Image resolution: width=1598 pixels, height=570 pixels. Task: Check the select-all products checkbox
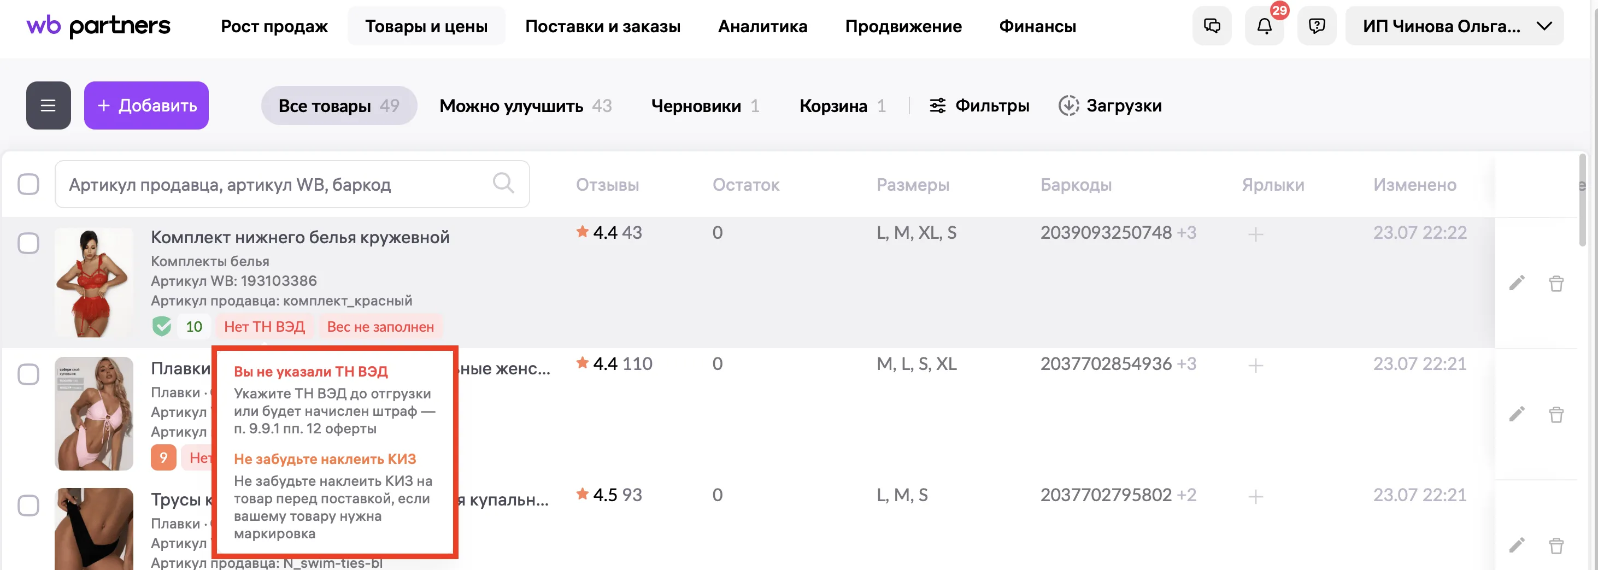(28, 184)
